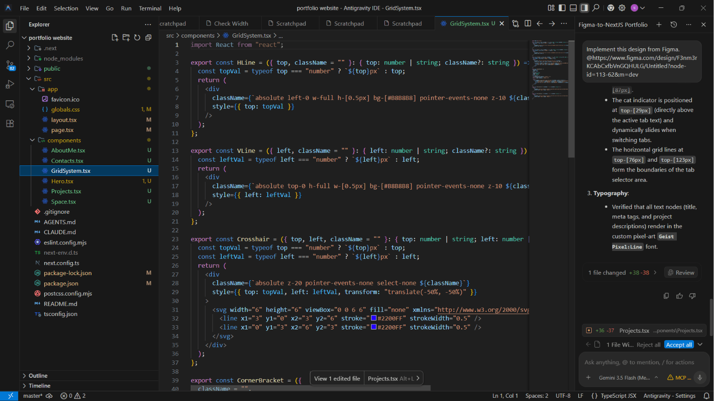This screenshot has width=714, height=401.
Task: Open the errors and warnings indicator
Action: point(73,396)
